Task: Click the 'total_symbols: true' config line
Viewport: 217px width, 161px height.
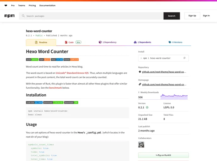Action: pyautogui.click(x=44, y=155)
